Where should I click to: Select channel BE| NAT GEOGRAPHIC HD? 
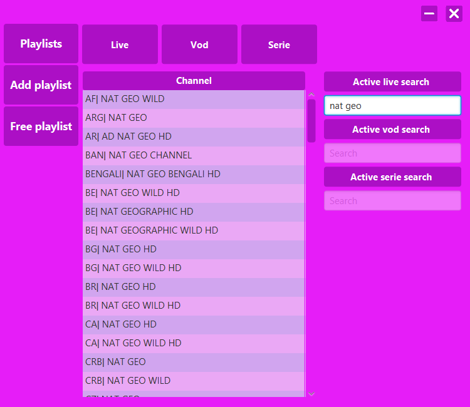click(194, 212)
